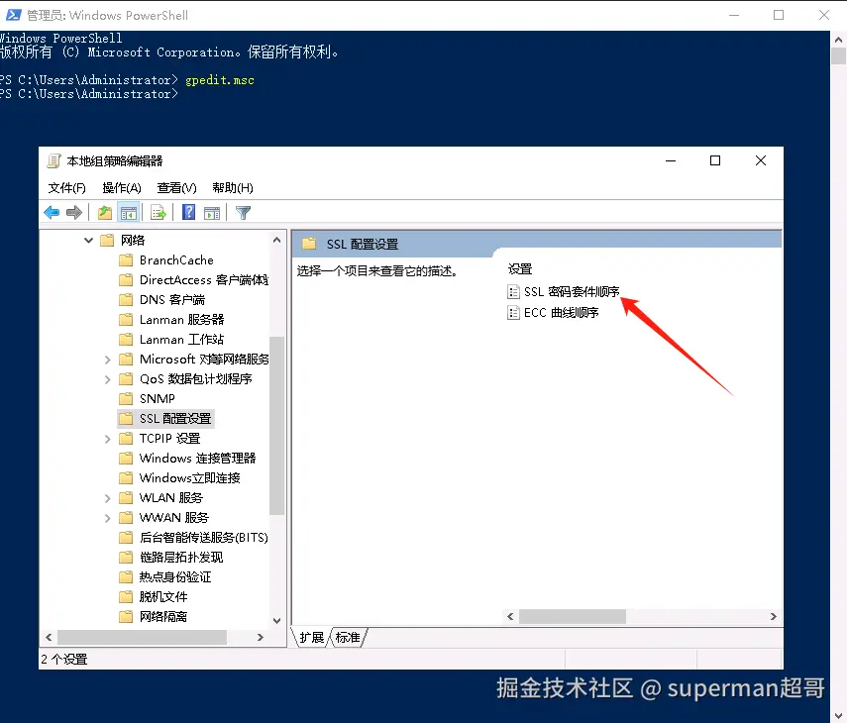
Task: Click the Export List toolbar icon
Action: pos(157,212)
